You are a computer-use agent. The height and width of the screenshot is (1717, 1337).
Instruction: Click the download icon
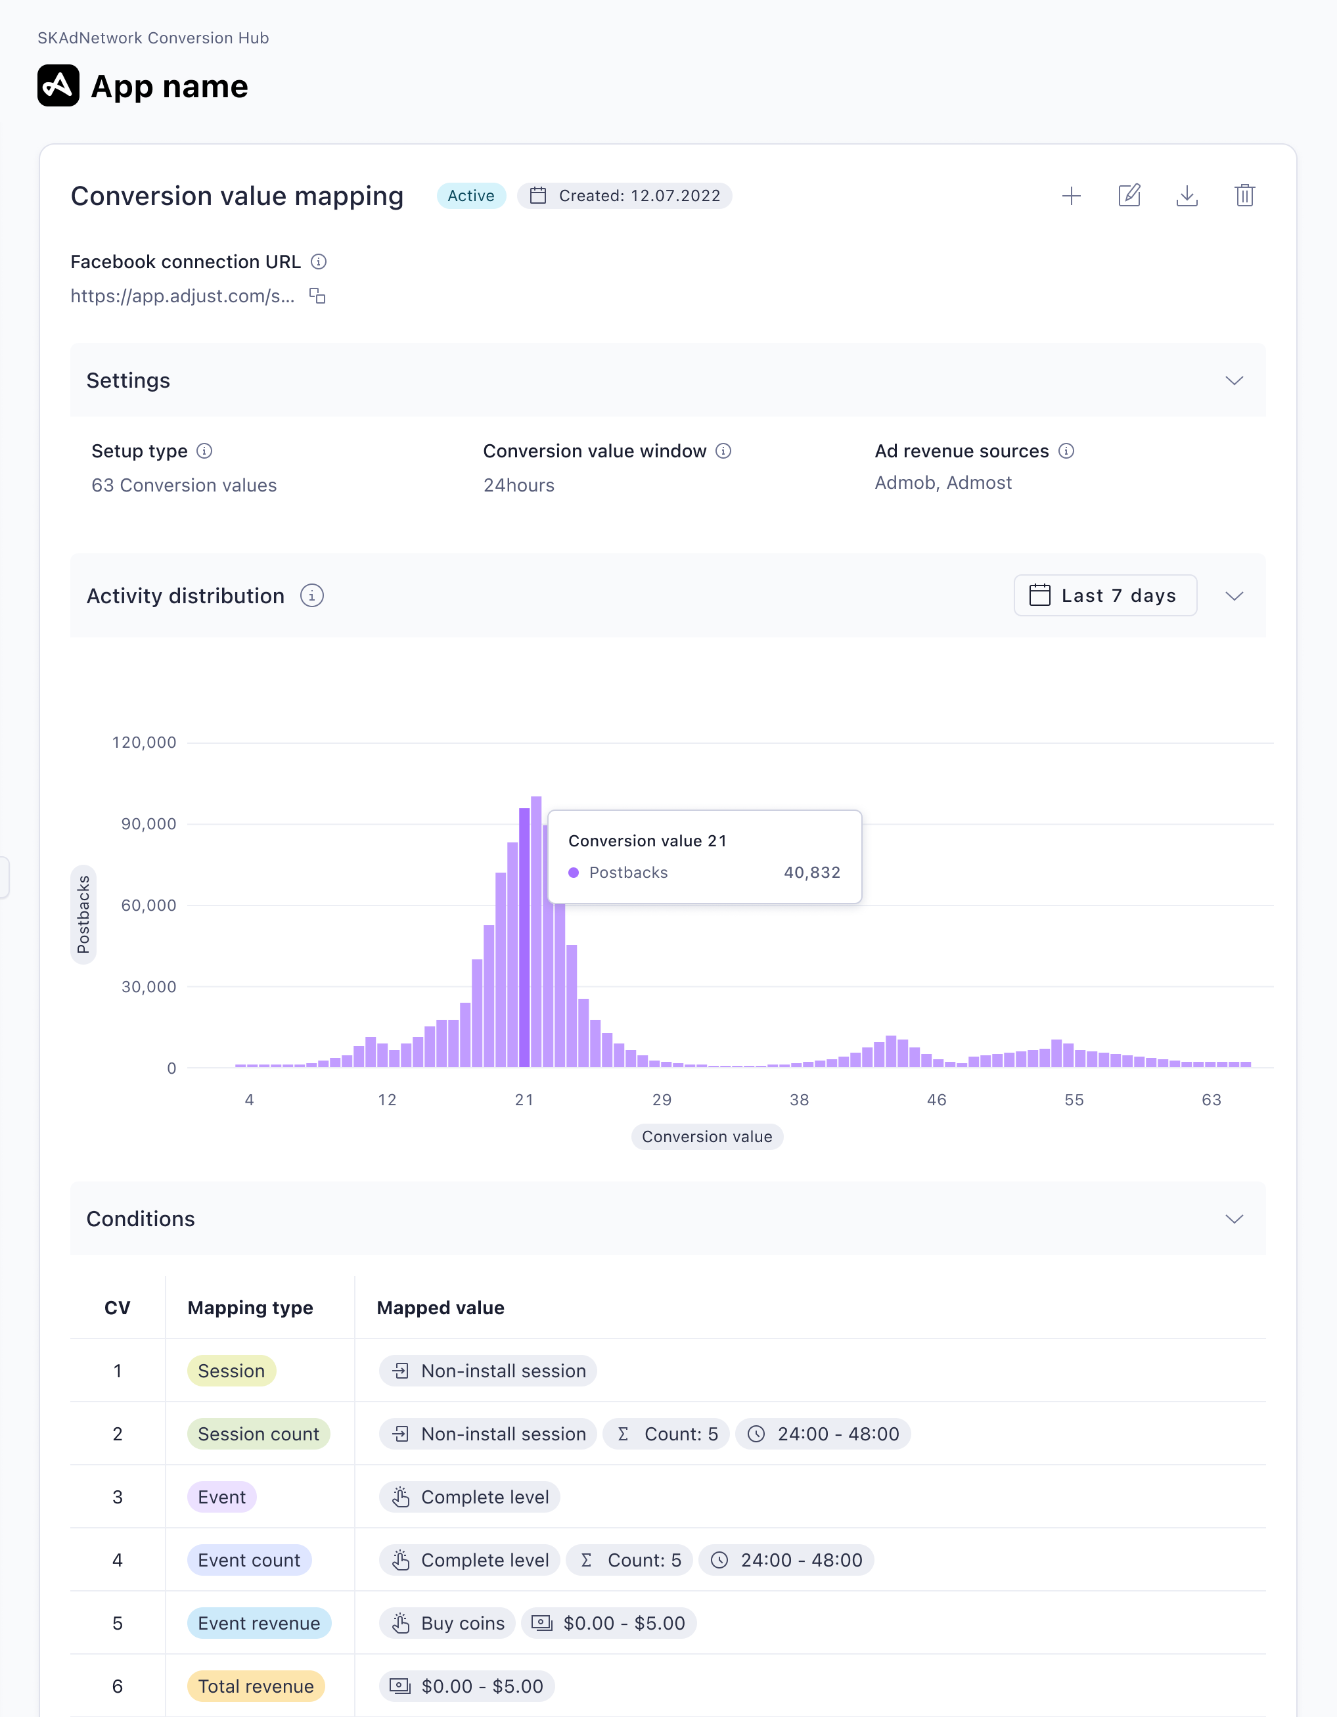(x=1187, y=196)
